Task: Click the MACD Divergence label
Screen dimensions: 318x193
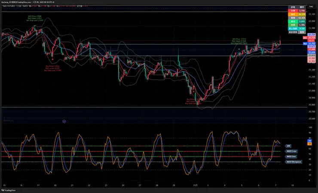Action: click(294, 162)
